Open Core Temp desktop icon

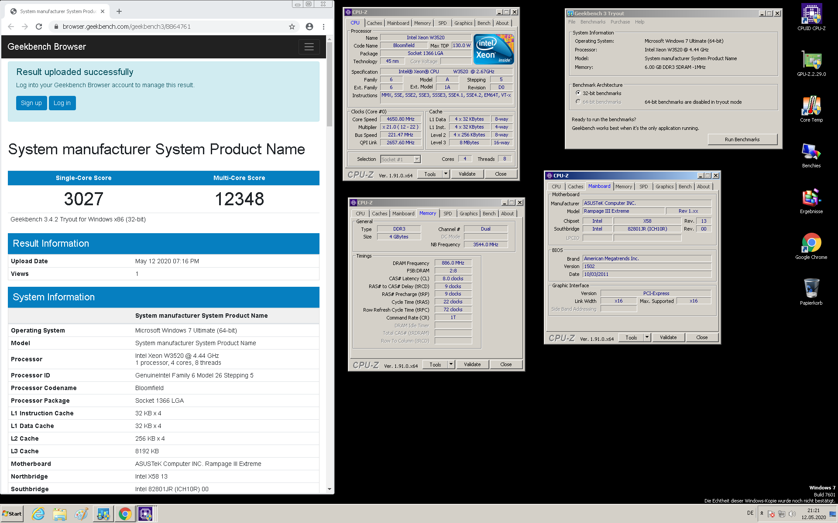point(811,109)
